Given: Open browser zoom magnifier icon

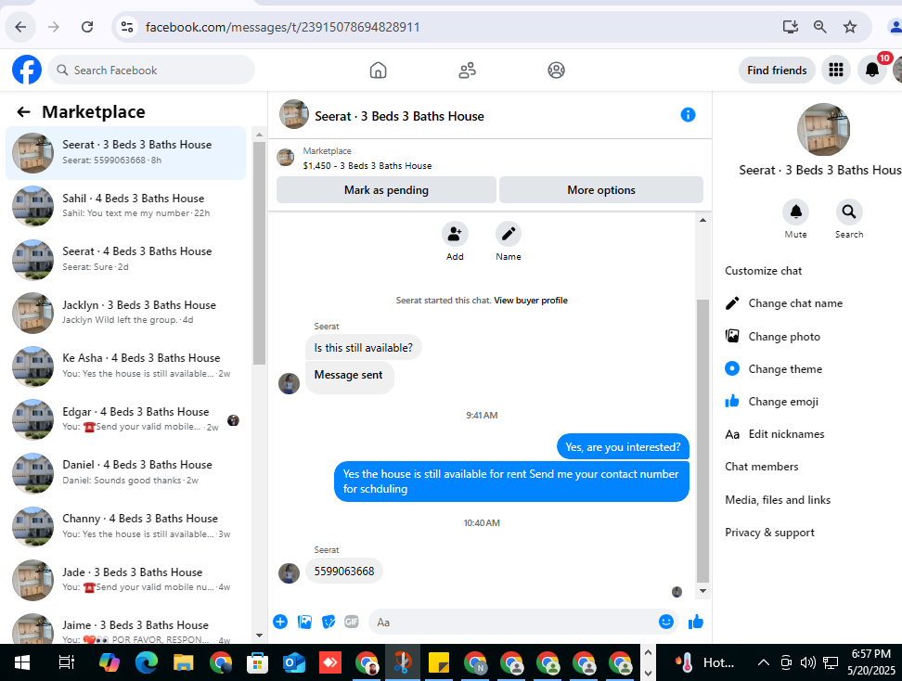Looking at the screenshot, I should pos(819,27).
